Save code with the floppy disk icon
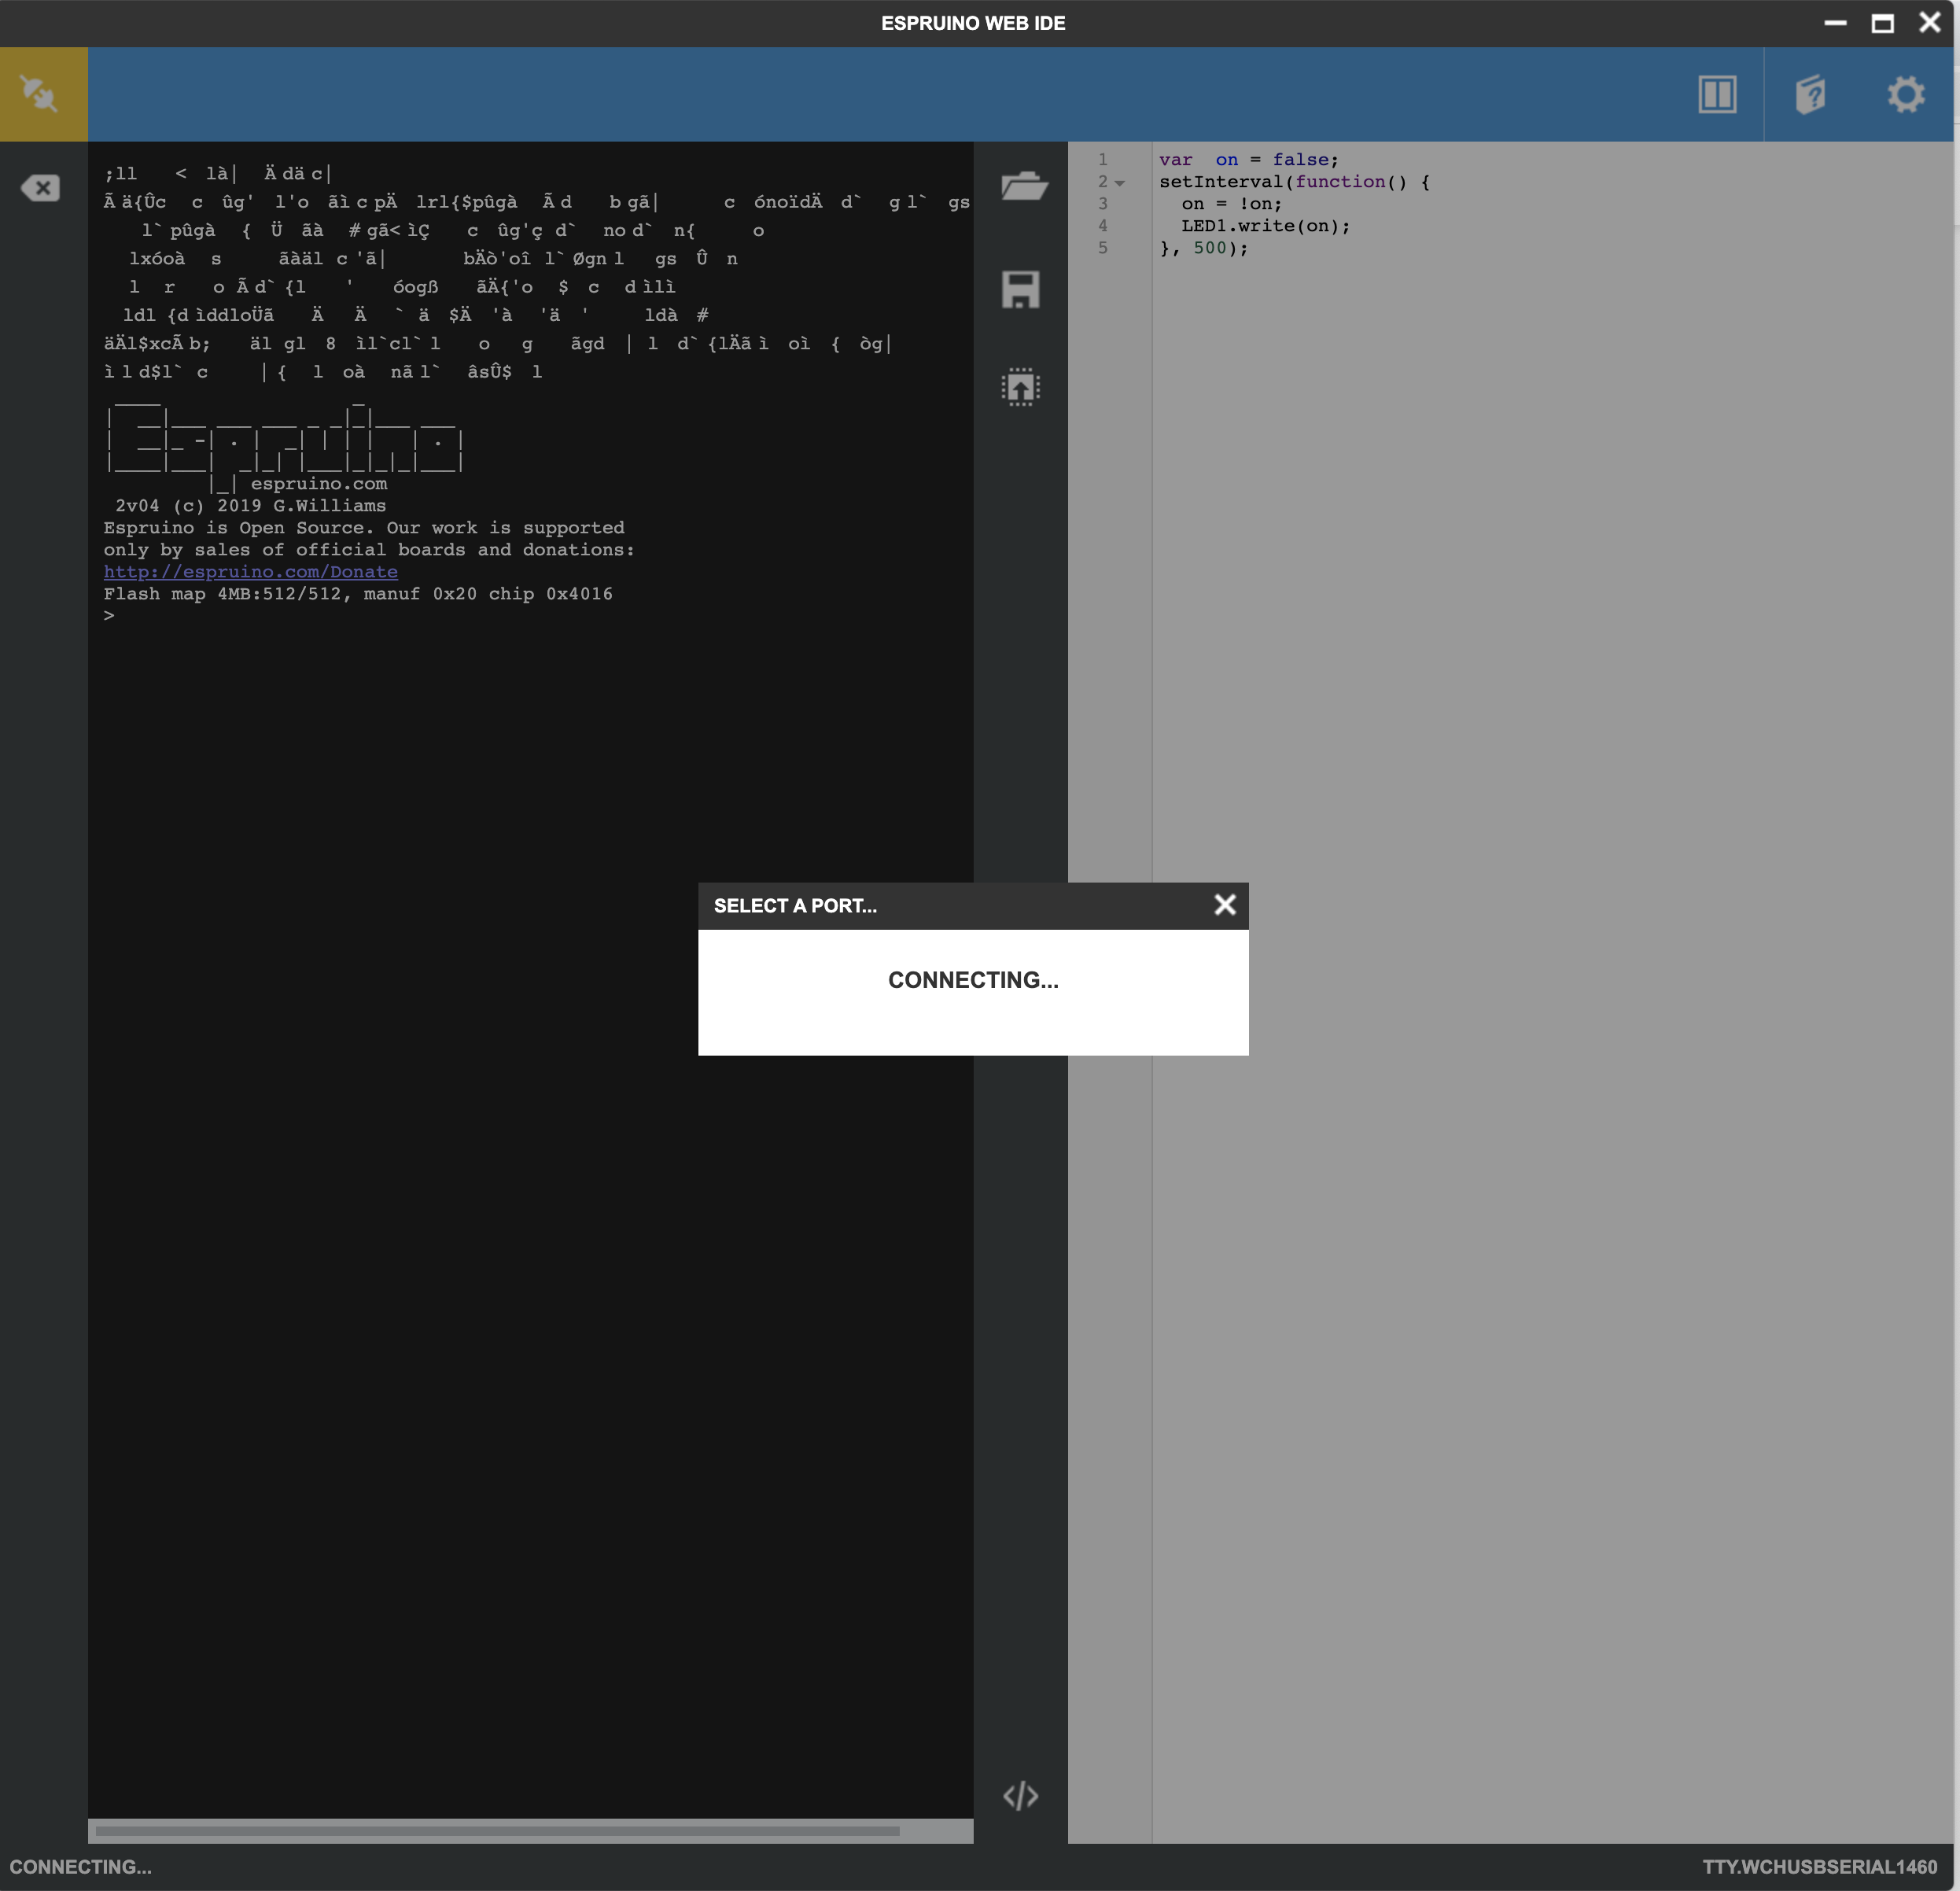This screenshot has height=1891, width=1960. tap(1020, 289)
